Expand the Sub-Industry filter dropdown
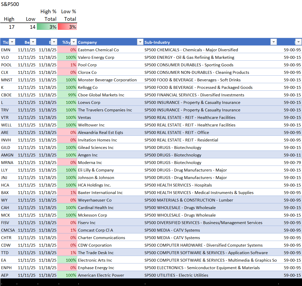 273,42
